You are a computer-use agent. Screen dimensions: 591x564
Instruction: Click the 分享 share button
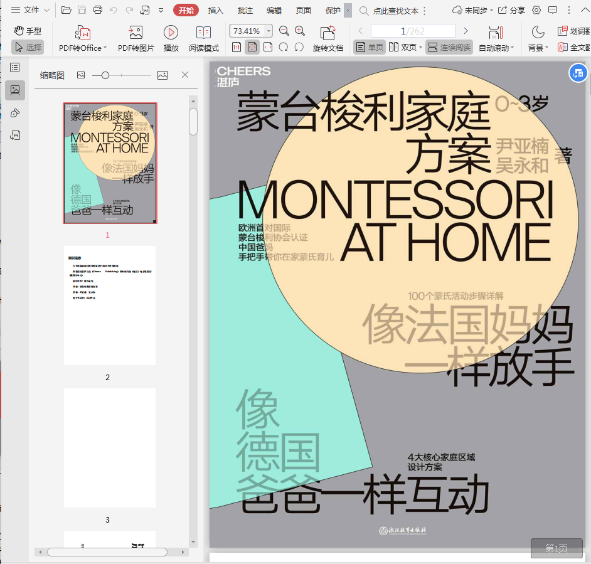[x=511, y=10]
